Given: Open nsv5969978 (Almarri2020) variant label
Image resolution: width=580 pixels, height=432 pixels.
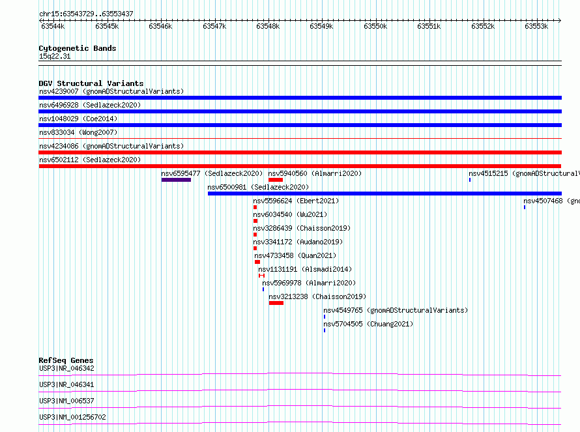Looking at the screenshot, I should [309, 283].
